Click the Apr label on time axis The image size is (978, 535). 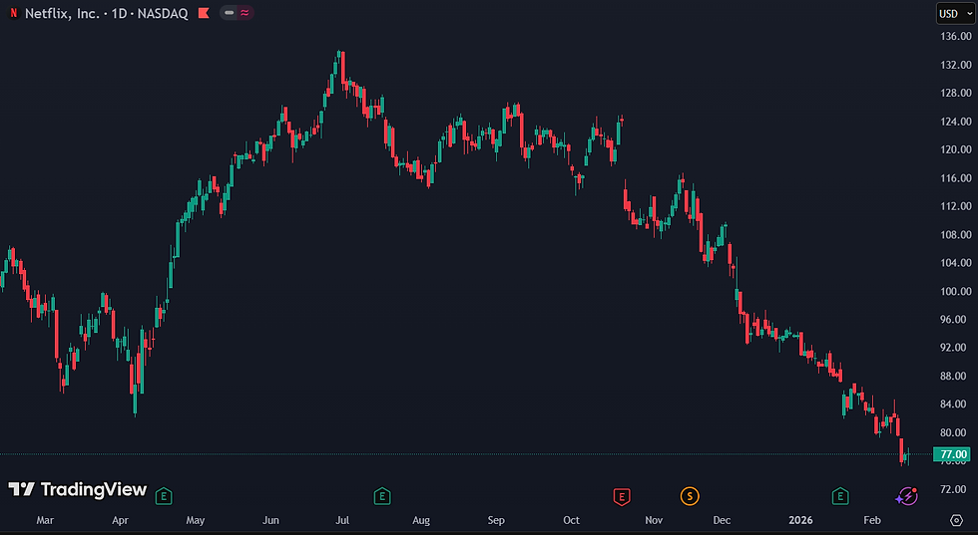121,520
